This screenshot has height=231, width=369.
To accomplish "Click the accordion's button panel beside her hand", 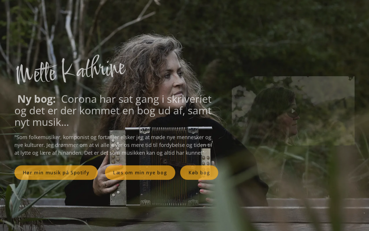I will point(118,167).
